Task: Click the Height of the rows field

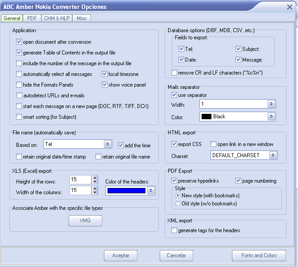Action: pyautogui.click(x=81, y=179)
